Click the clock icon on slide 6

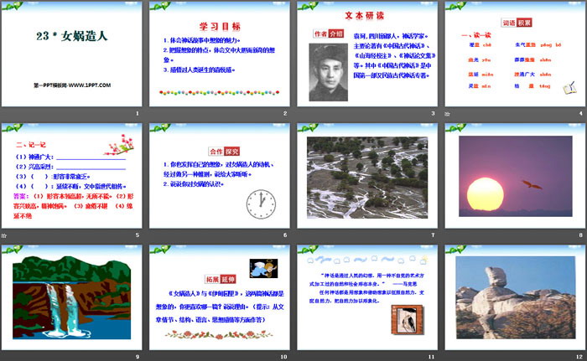261,204
